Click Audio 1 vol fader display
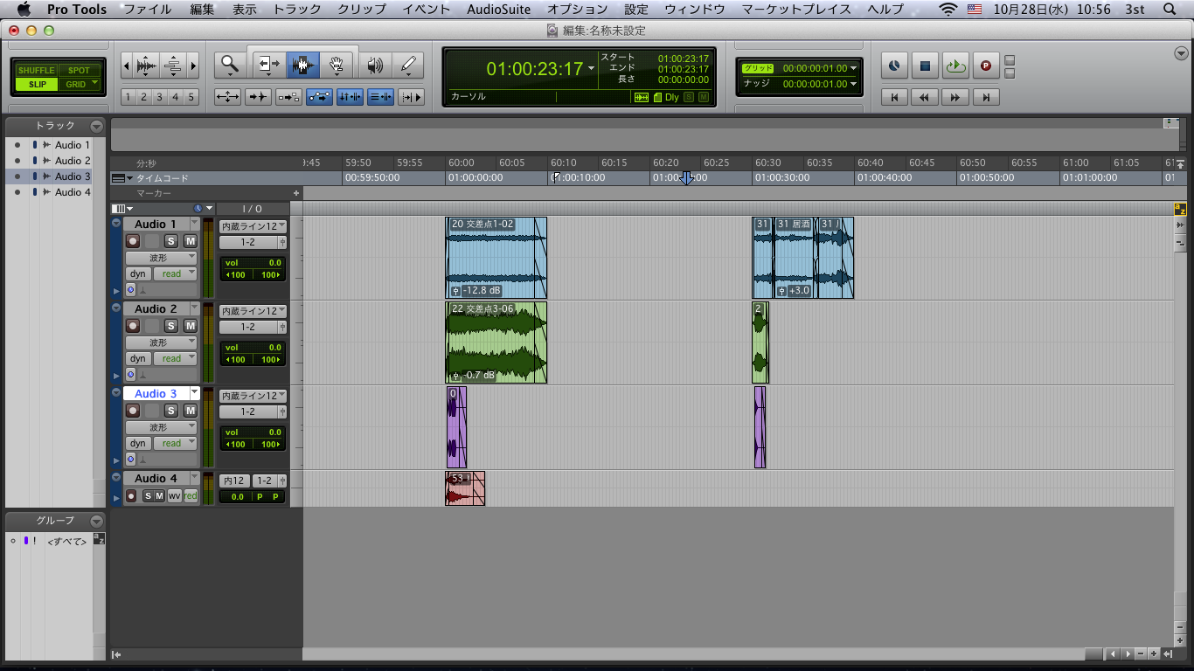The image size is (1194, 671). tap(253, 262)
